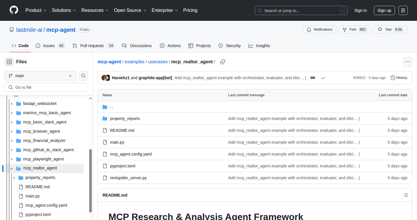Go to parent directory row
The image size is (417, 220).
[255, 107]
